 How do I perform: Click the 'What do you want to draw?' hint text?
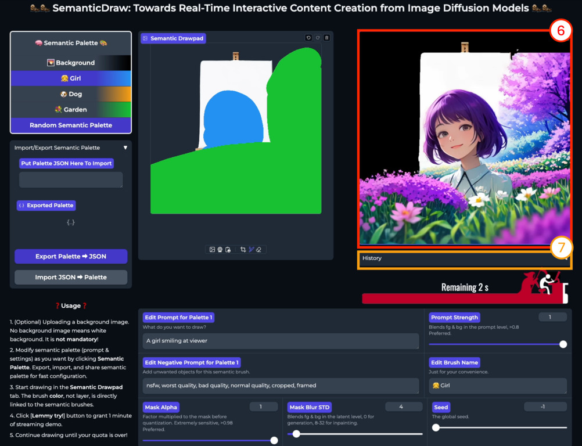[x=174, y=328]
